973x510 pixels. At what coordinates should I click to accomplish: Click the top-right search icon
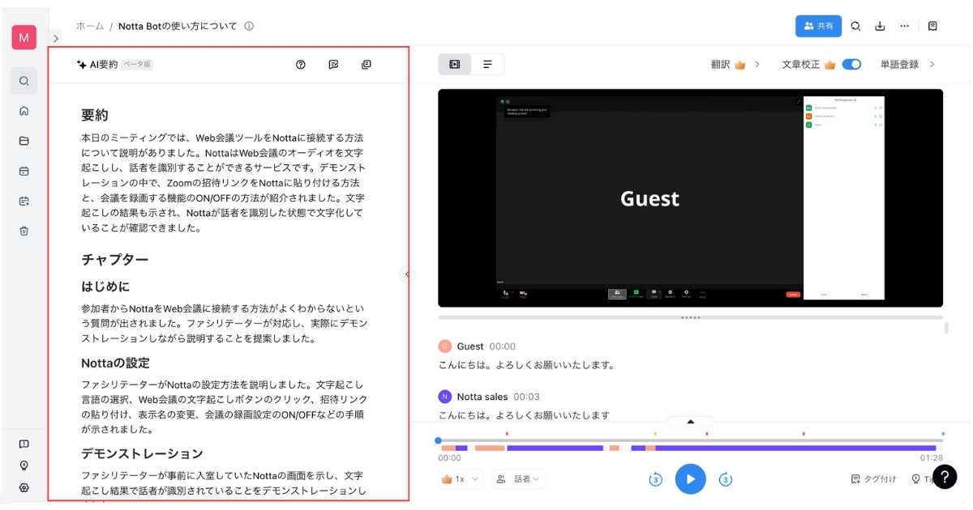pyautogui.click(x=856, y=26)
